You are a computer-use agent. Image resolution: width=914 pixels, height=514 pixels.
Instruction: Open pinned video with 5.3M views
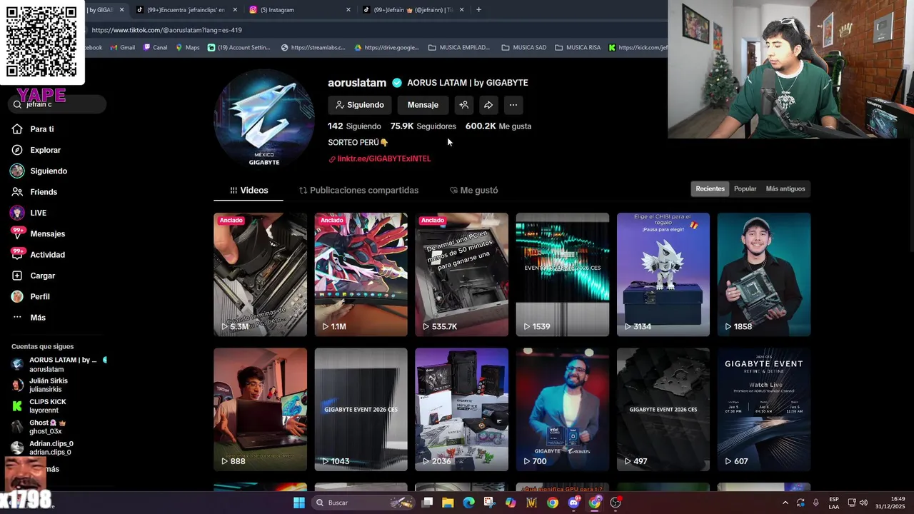coord(260,274)
